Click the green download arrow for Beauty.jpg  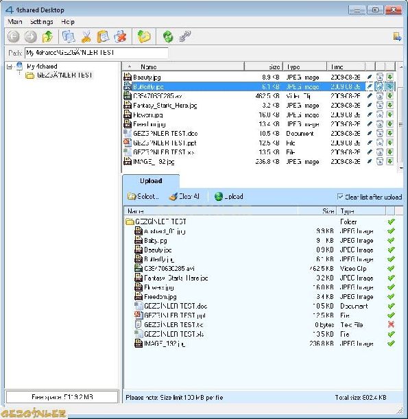point(390,77)
